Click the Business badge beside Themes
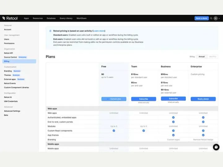 16,75
